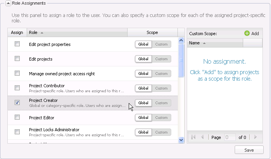Click the Save button
The height and width of the screenshot is (159, 271).
click(249, 150)
